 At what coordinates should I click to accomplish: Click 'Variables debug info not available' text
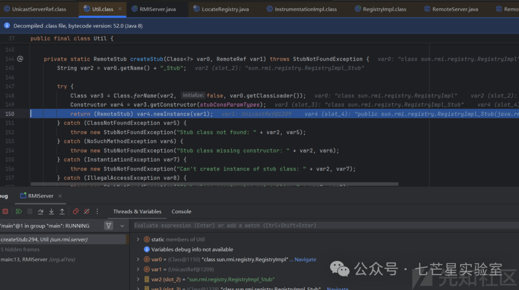192,249
